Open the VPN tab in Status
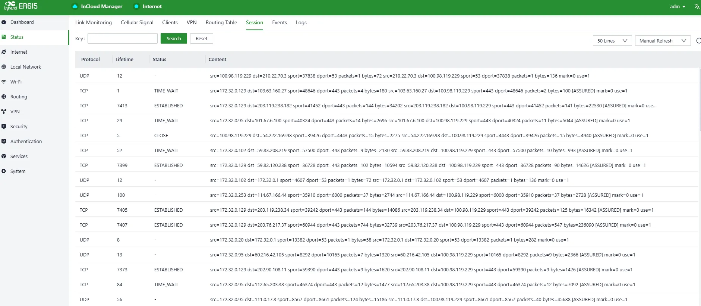Screen dimensions: 701x306 [x=192, y=22]
